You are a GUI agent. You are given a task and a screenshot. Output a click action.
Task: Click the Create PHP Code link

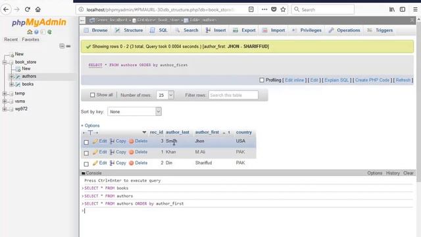tap(372, 80)
